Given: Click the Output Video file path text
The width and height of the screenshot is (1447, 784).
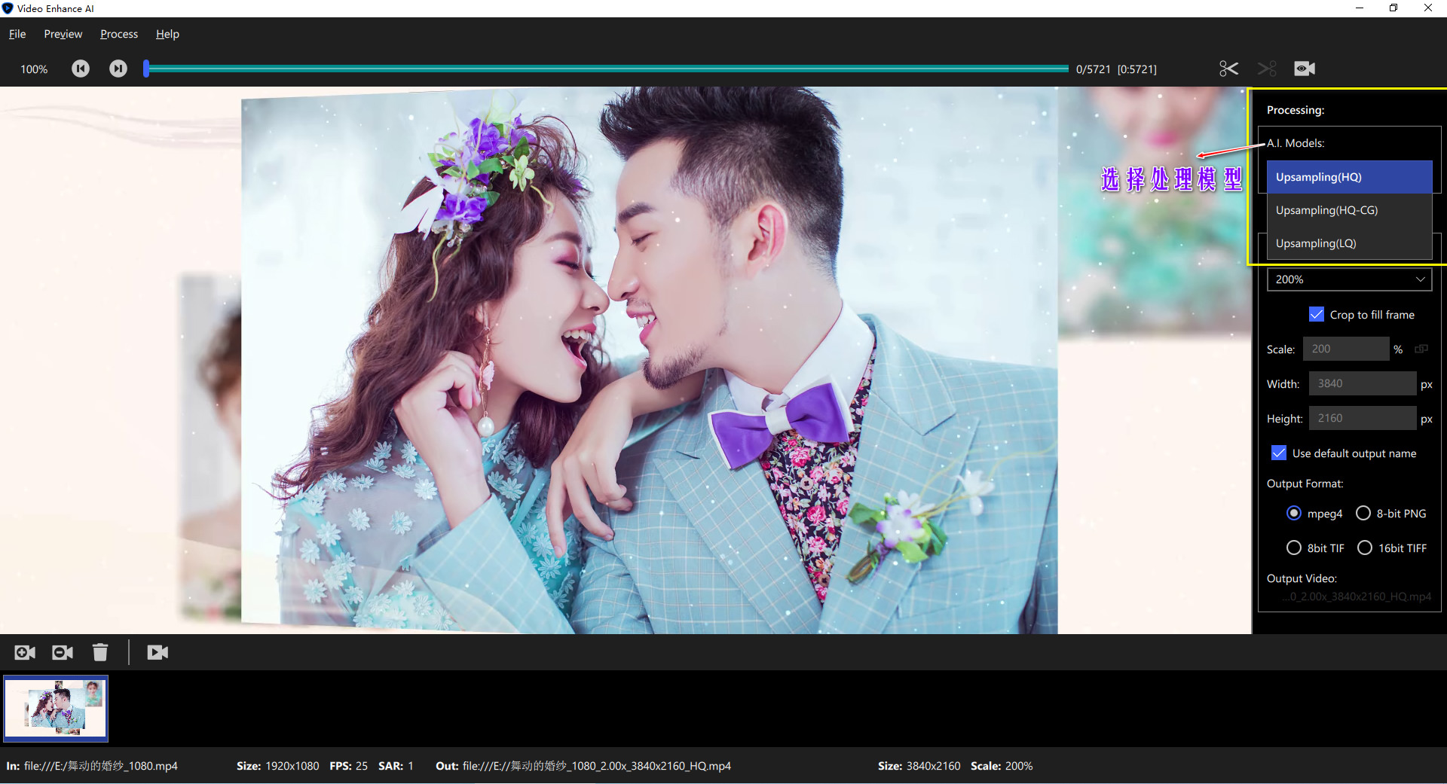Looking at the screenshot, I should click(1357, 596).
